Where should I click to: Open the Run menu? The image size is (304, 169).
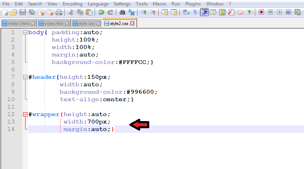point(176,4)
